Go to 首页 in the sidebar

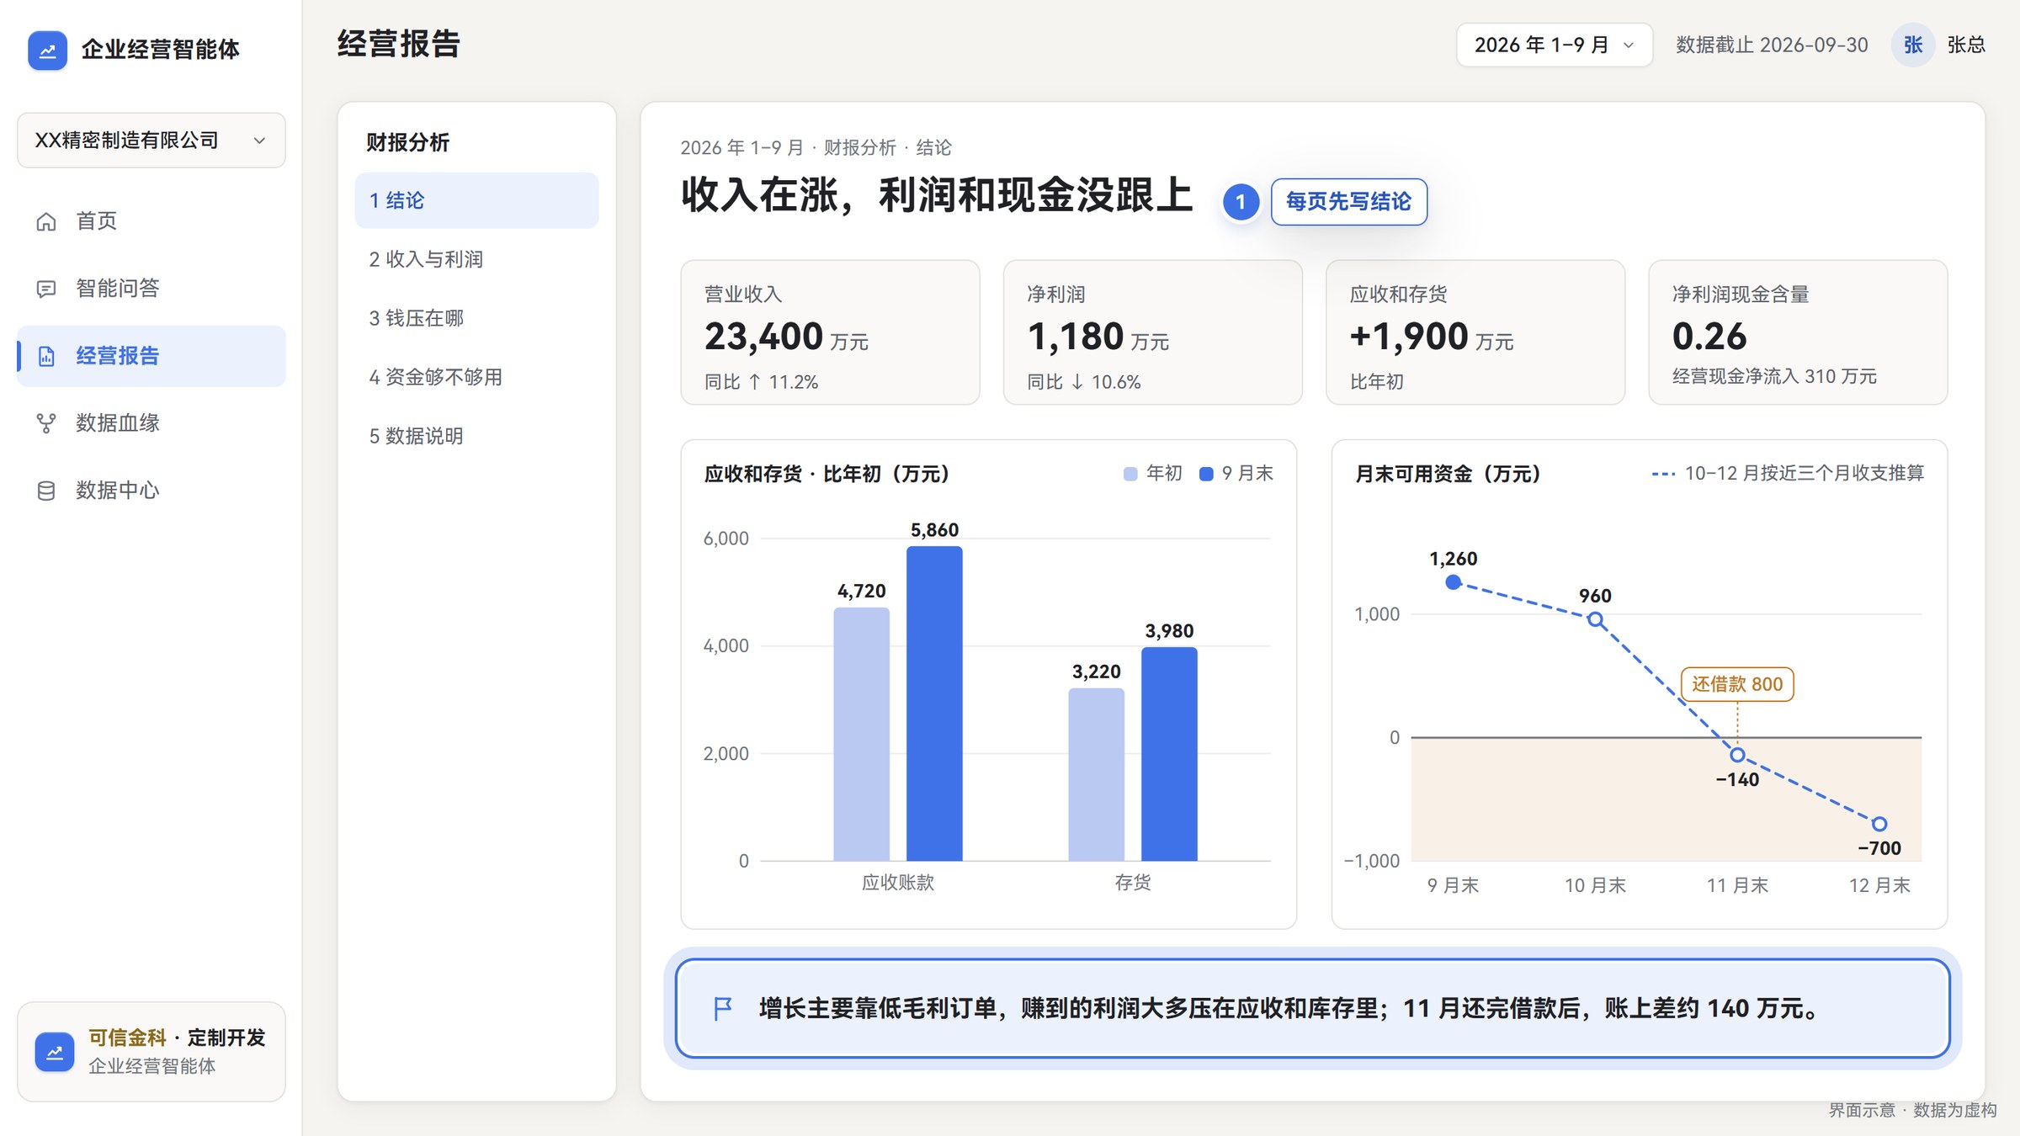151,221
